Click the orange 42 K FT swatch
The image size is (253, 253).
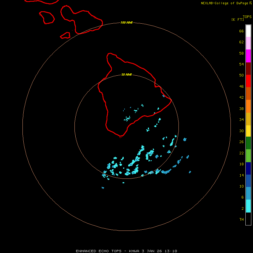pyautogui.click(x=248, y=106)
